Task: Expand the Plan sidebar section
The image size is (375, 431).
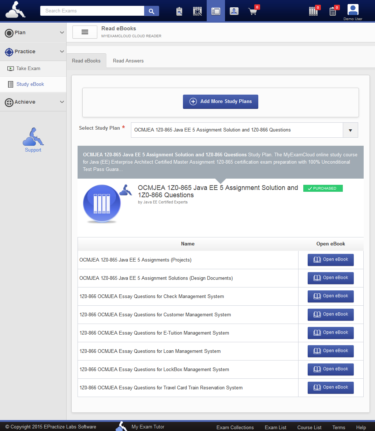Action: (33, 33)
